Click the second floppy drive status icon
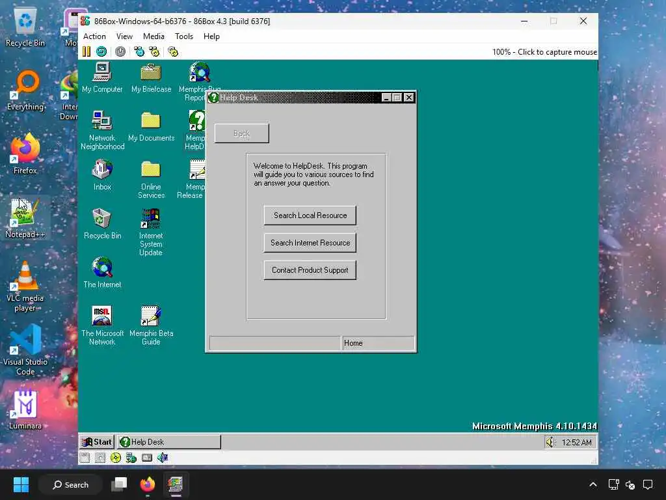Image resolution: width=666 pixels, height=500 pixels. [100, 458]
